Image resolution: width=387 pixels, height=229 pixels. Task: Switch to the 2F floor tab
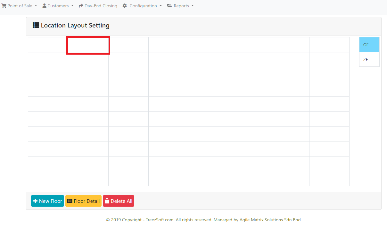(x=369, y=59)
